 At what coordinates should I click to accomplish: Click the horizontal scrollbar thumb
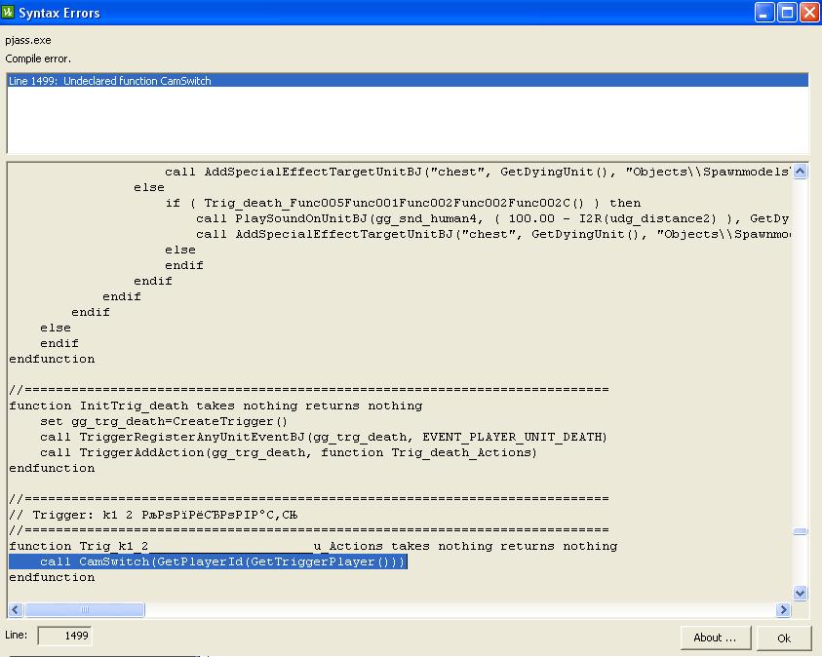[85, 609]
